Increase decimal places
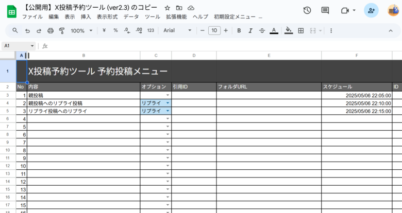 pos(139,30)
